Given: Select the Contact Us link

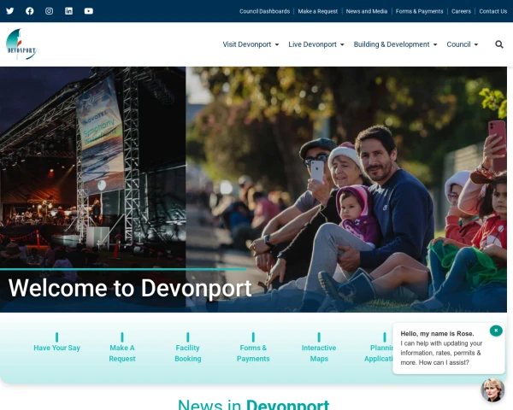Looking at the screenshot, I should pyautogui.click(x=492, y=11).
